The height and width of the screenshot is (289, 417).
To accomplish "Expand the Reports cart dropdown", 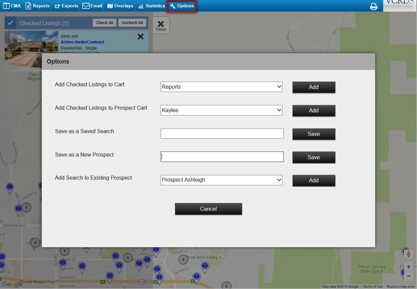I will [x=221, y=87].
